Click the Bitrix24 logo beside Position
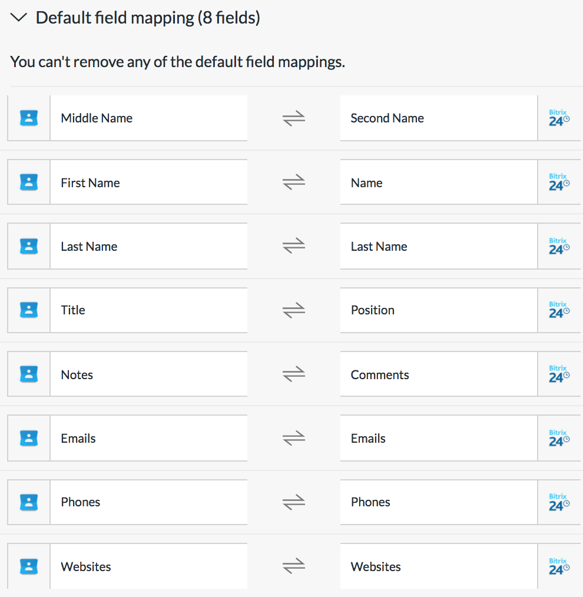 (559, 310)
